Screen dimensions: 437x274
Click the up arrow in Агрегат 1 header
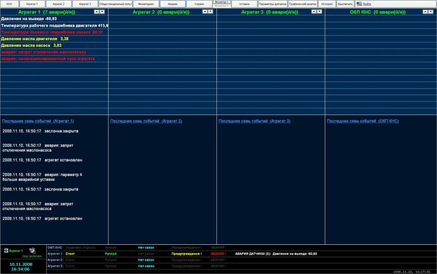(x=97, y=12)
